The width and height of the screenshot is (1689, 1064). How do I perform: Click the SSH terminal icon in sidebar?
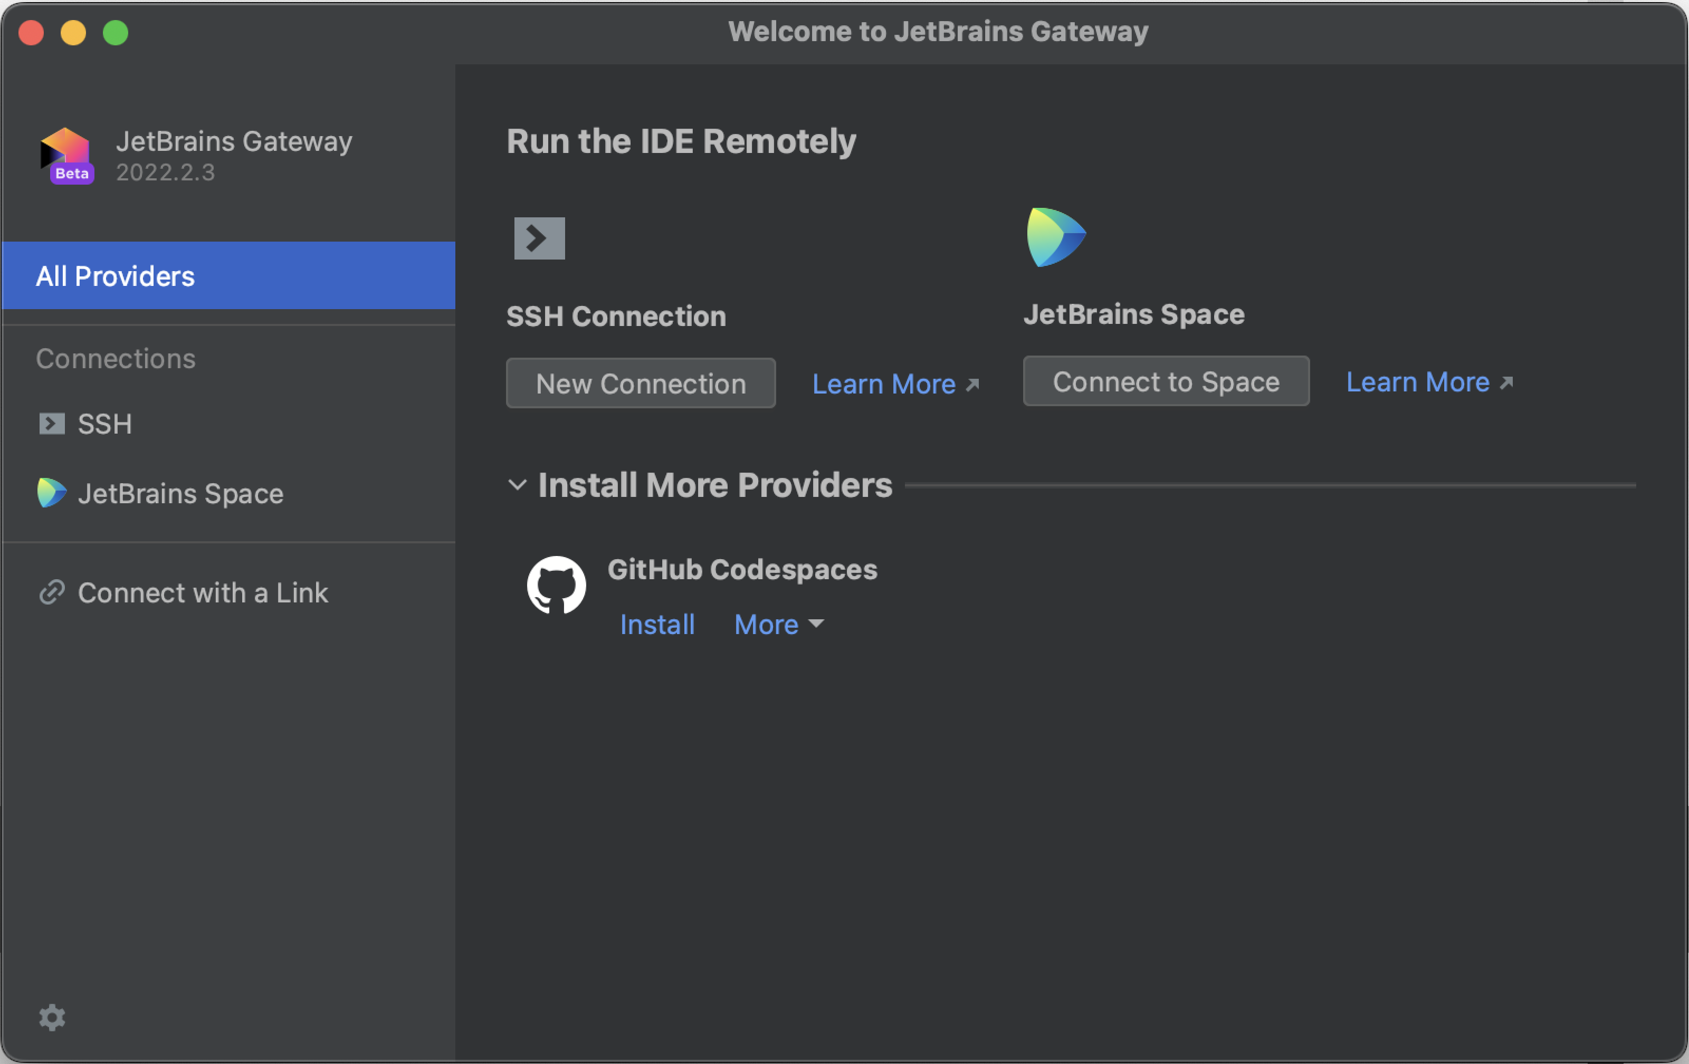tap(51, 424)
